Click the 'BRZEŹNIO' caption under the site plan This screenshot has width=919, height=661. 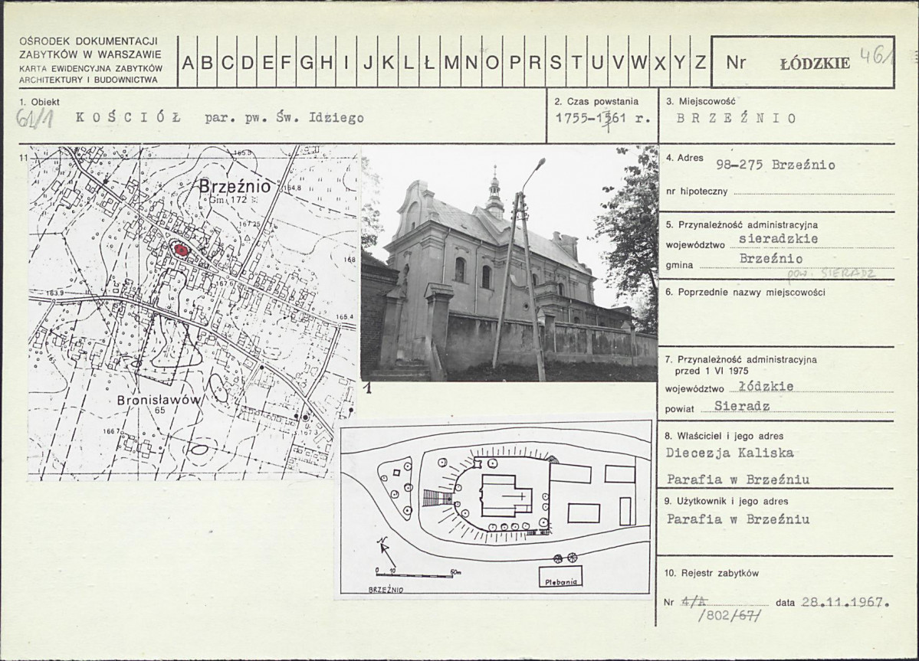[386, 589]
